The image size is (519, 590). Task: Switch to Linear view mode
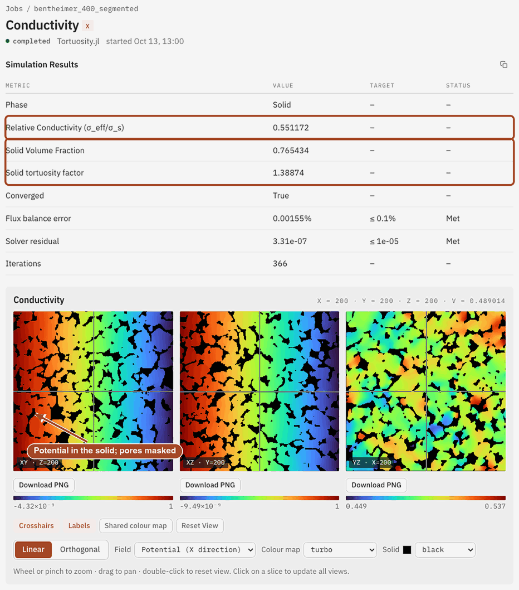[33, 549]
